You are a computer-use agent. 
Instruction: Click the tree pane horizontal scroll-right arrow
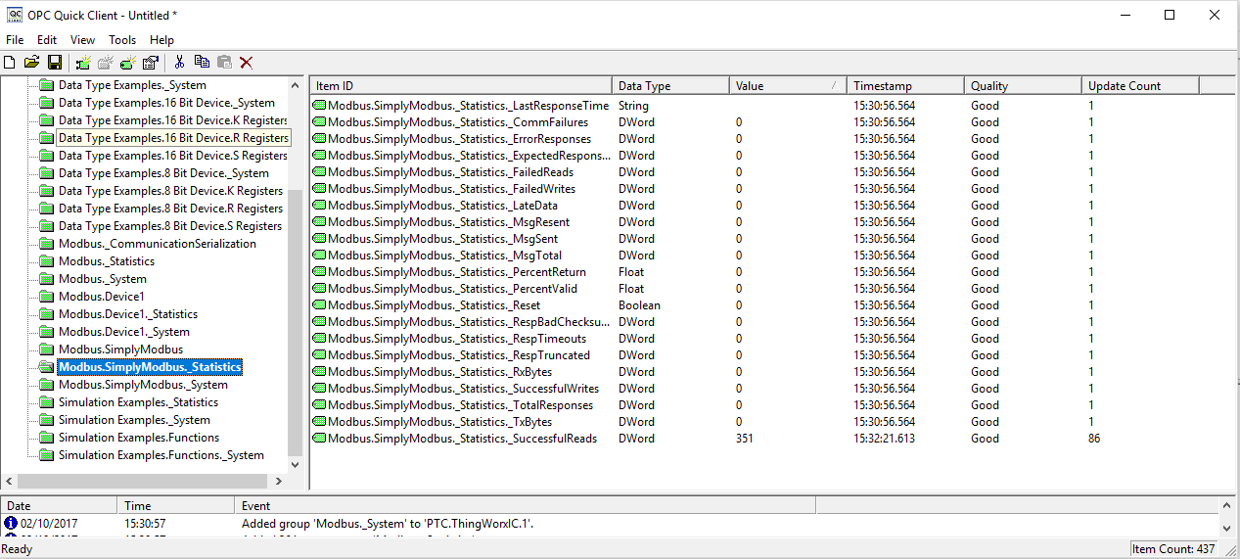pyautogui.click(x=278, y=482)
